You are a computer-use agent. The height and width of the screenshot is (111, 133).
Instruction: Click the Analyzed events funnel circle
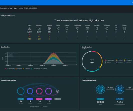(x=100, y=89)
